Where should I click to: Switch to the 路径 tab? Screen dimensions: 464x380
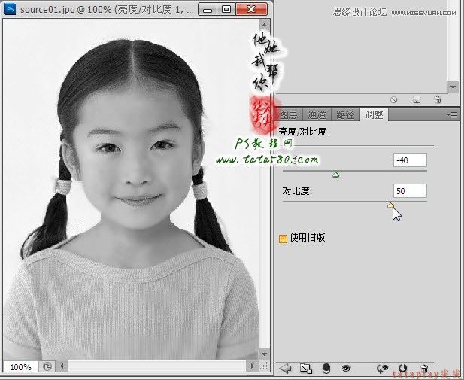click(x=345, y=114)
